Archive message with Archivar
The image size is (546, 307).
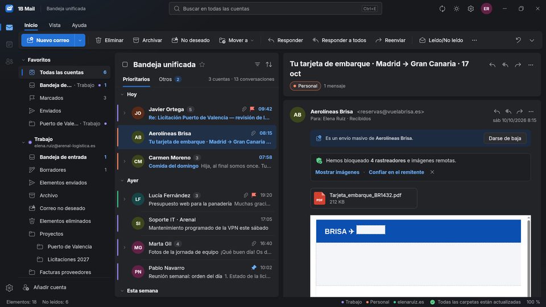pos(147,40)
